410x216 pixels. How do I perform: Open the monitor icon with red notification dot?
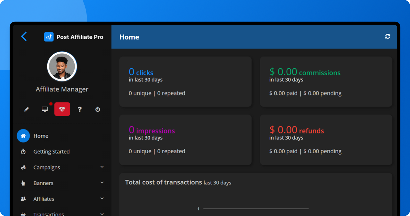(45, 109)
